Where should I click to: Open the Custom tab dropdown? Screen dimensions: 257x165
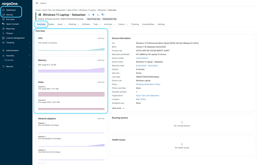click(123, 24)
